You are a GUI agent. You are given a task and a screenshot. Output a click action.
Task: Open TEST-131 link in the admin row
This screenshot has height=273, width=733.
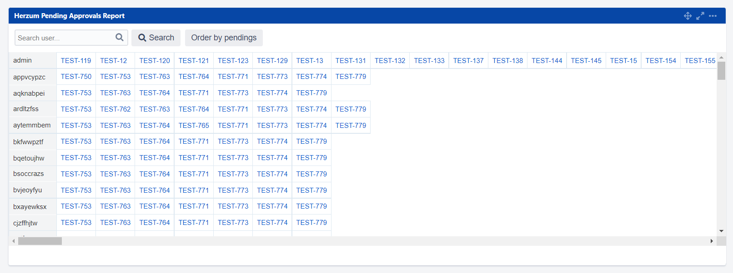[351, 60]
